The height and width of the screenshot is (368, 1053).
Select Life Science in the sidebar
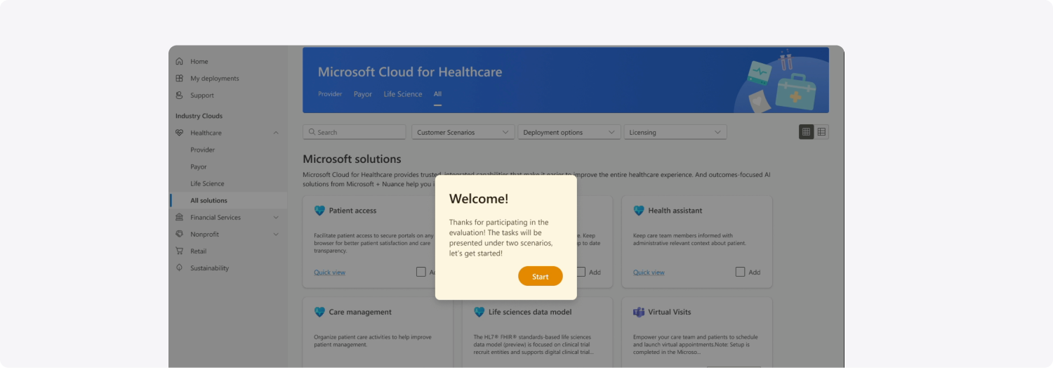pyautogui.click(x=207, y=183)
